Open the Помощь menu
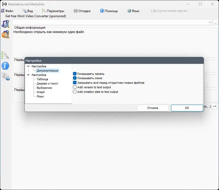219x190 pixels. 109,11
